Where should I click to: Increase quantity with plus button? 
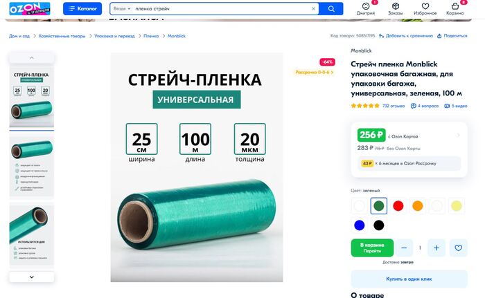[x=436, y=248]
